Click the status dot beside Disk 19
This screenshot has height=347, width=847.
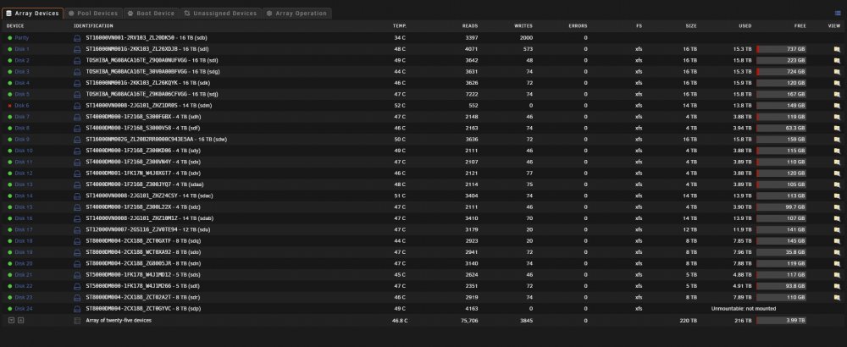tap(9, 252)
